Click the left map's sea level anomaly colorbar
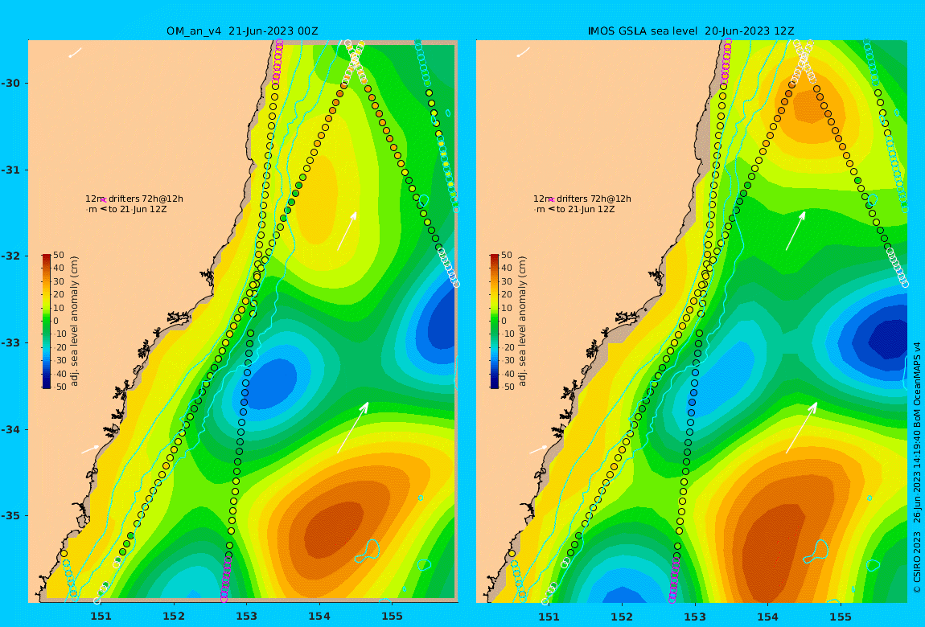This screenshot has height=627, width=925. coord(47,321)
